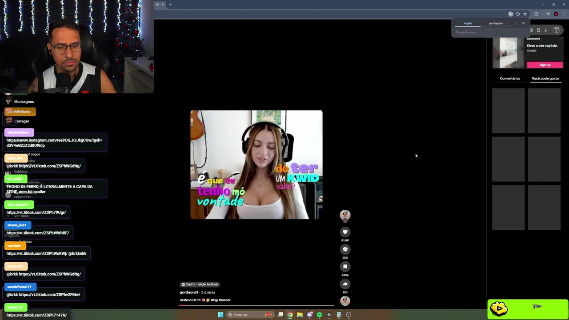Bookmark this page with the star icon
569x320 pixels.
click(525, 14)
